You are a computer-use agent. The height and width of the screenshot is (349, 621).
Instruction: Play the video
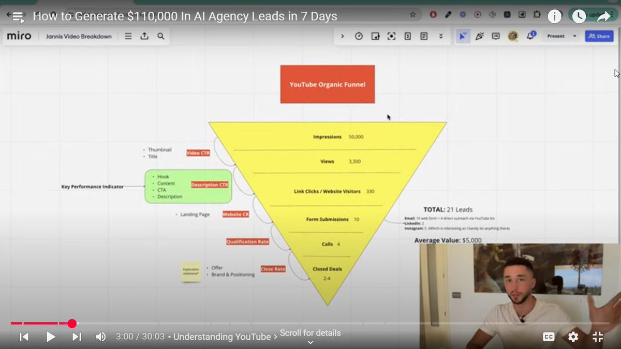coord(51,337)
